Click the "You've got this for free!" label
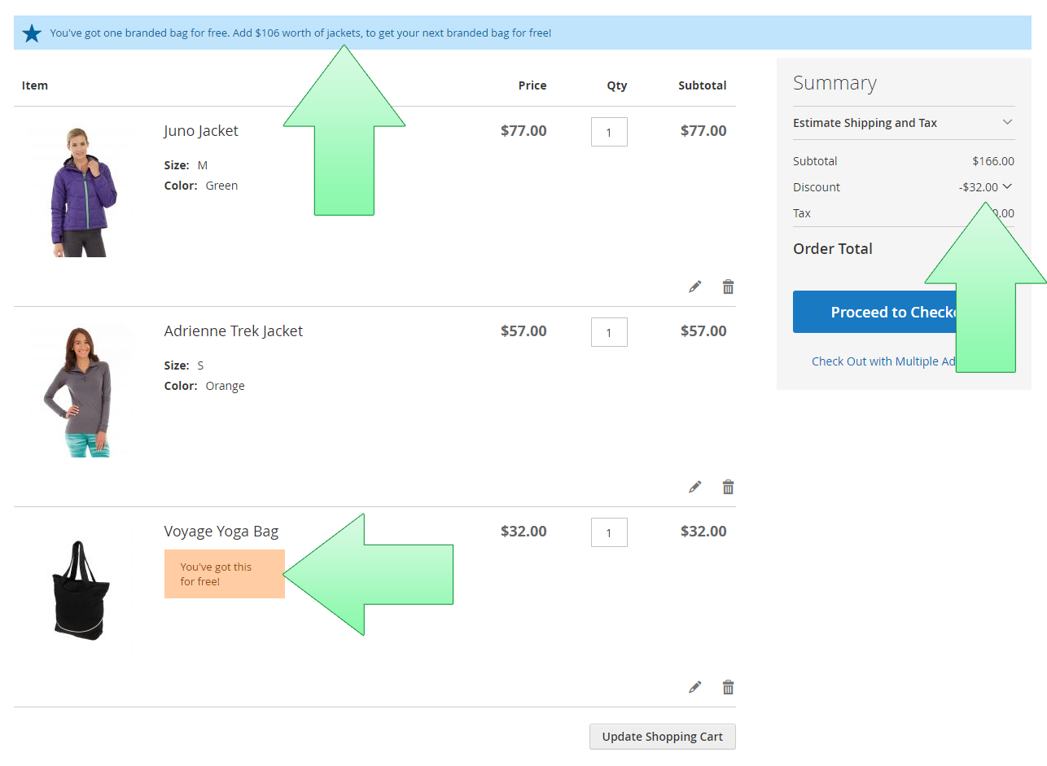The image size is (1047, 766). pos(225,574)
